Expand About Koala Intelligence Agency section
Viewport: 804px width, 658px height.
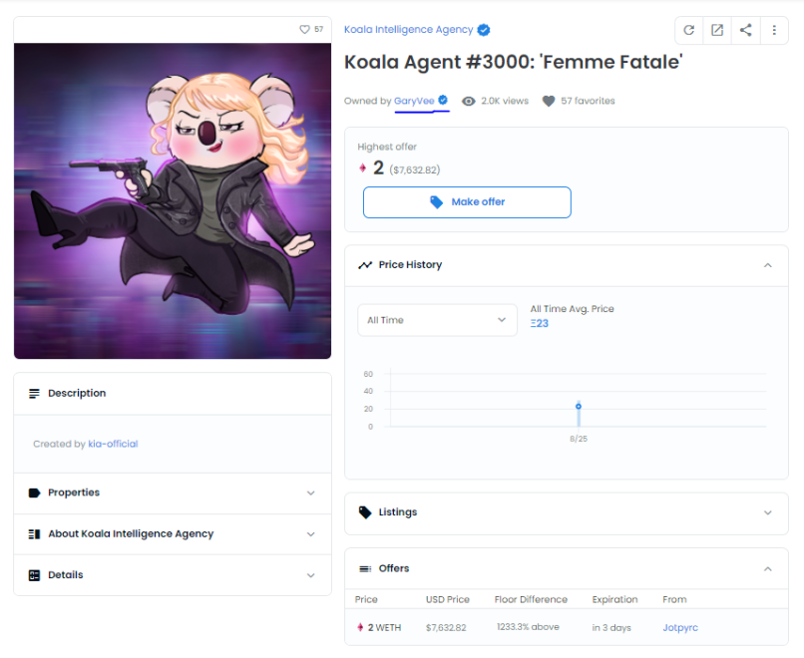point(311,534)
